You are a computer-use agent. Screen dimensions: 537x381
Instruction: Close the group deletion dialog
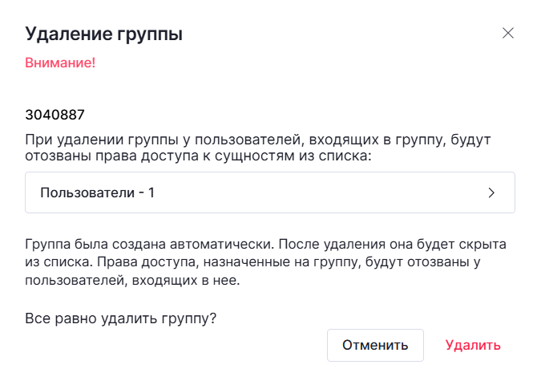pos(507,34)
